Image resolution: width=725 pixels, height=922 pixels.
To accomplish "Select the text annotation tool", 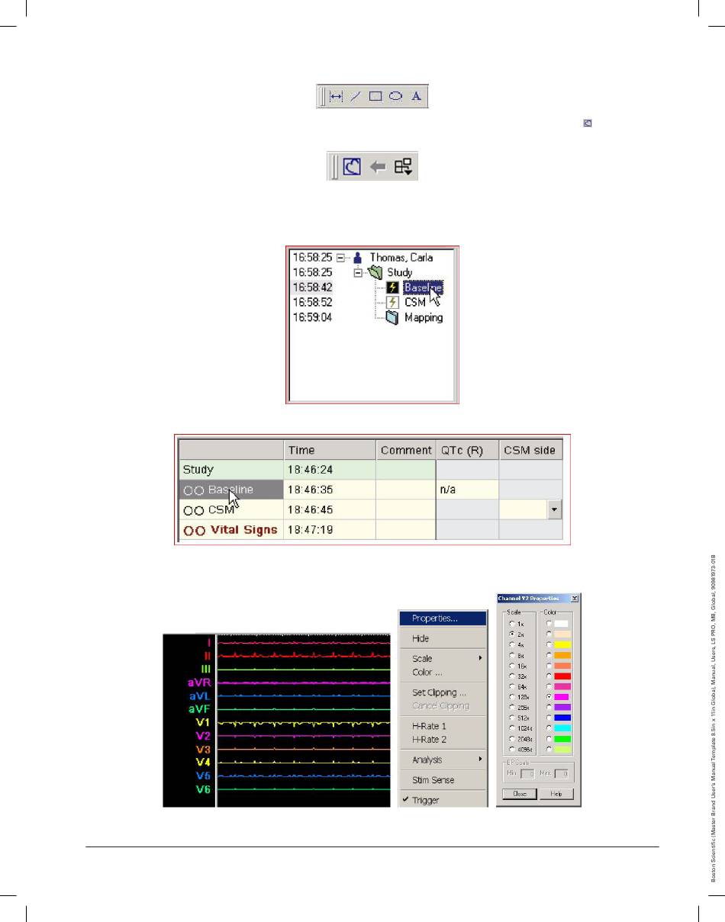I will (416, 97).
